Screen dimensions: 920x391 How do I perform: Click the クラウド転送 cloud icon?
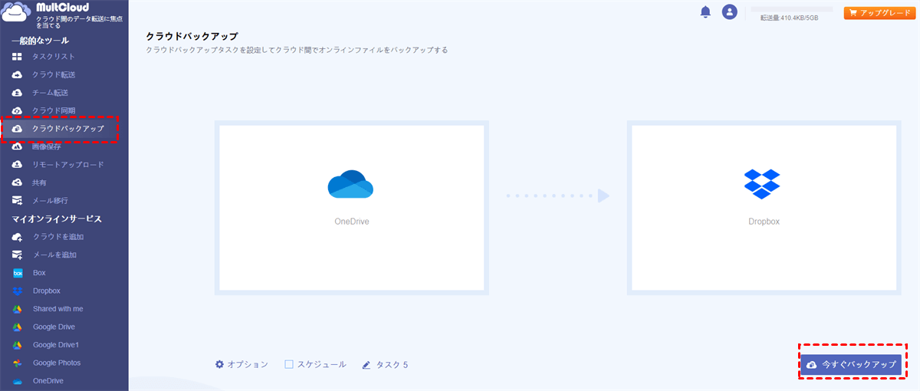point(18,75)
